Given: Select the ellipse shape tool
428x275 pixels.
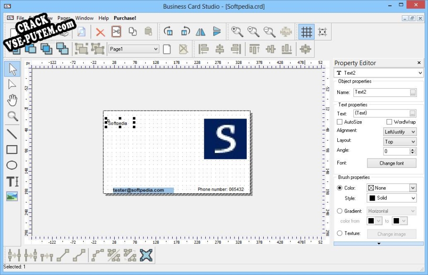Looking at the screenshot, I should (x=12, y=165).
